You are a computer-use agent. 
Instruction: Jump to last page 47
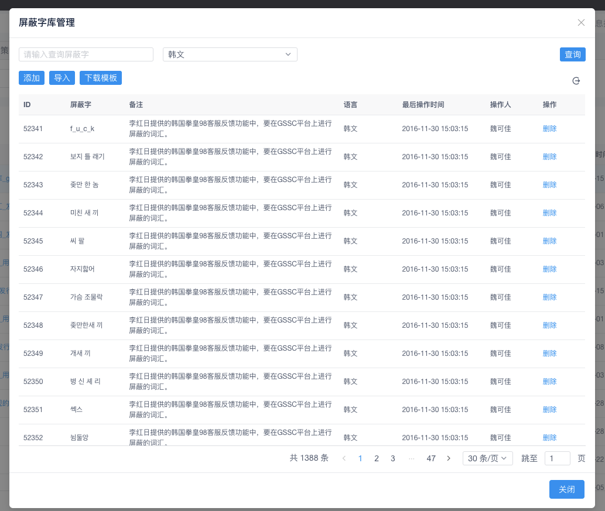(x=431, y=458)
